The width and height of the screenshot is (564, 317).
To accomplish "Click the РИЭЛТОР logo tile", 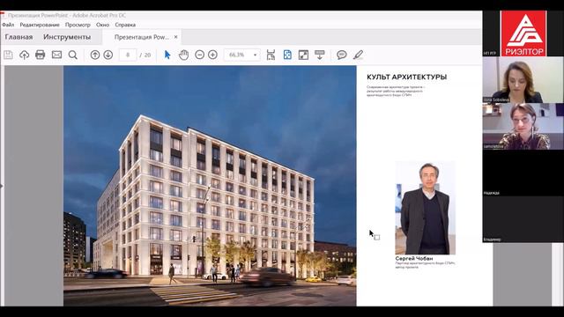I will pos(524,33).
